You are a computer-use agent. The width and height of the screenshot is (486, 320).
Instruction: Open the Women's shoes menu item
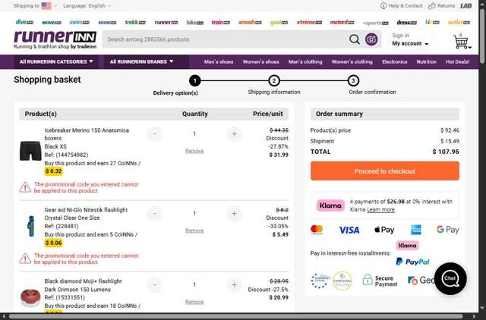pyautogui.click(x=260, y=61)
